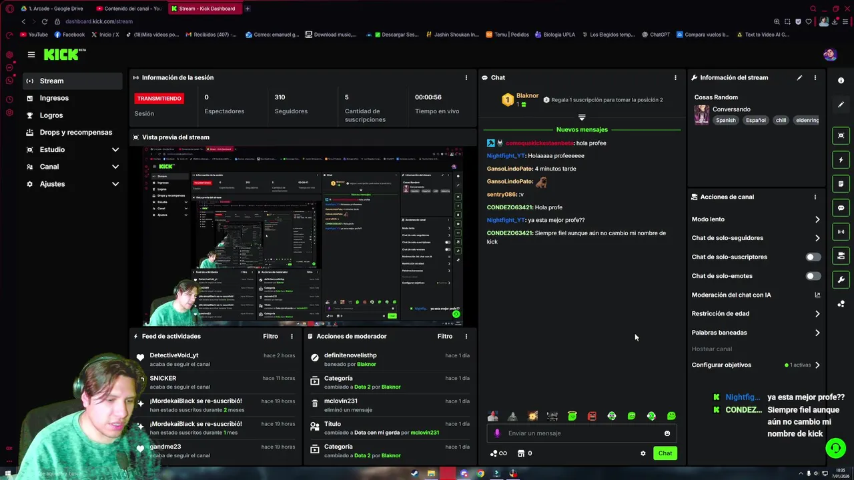Open Moderación del chat con IA external link
The height and width of the screenshot is (480, 854).
[817, 295]
